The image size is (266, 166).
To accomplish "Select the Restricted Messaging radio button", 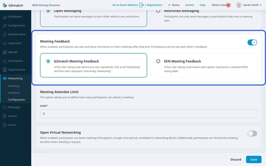I will coord(158,11).
